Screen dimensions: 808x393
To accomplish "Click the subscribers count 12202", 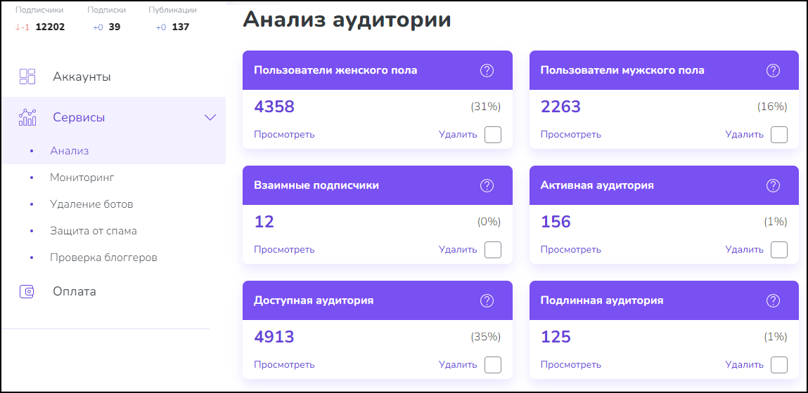I will [50, 27].
